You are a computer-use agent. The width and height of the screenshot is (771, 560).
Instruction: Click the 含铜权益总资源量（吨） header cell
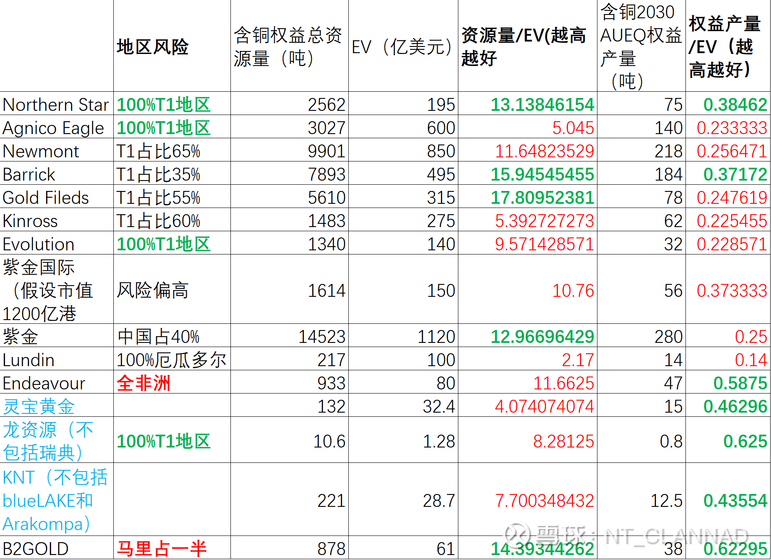click(289, 46)
